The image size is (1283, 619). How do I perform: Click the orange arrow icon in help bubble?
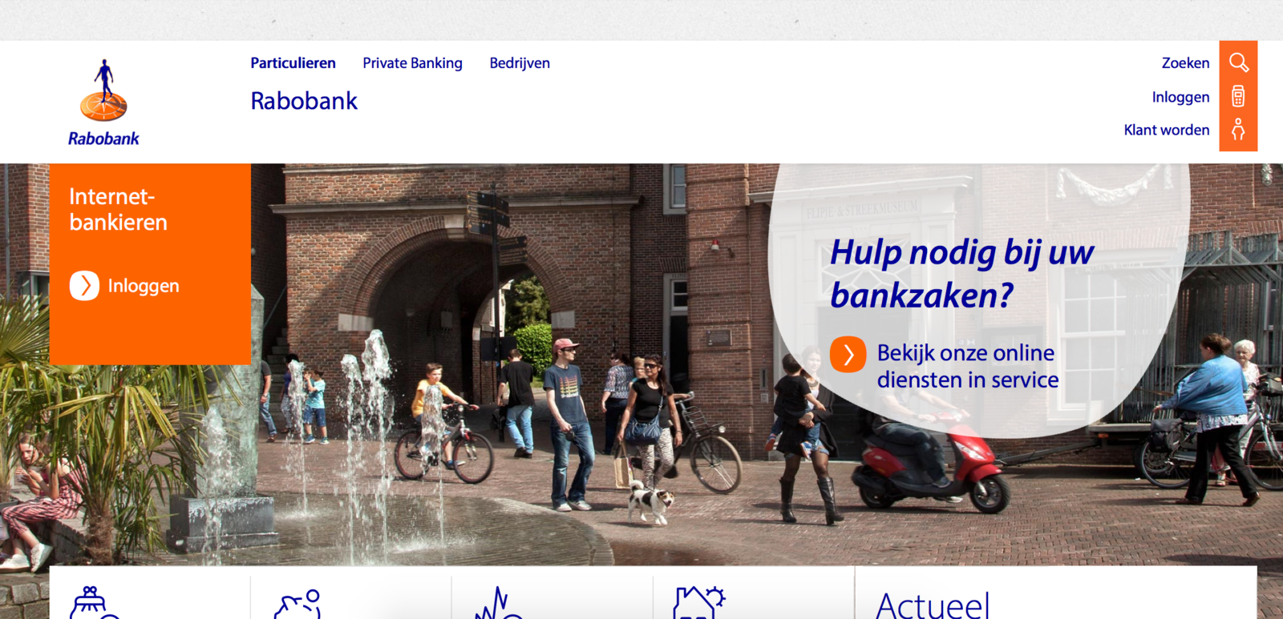click(848, 355)
